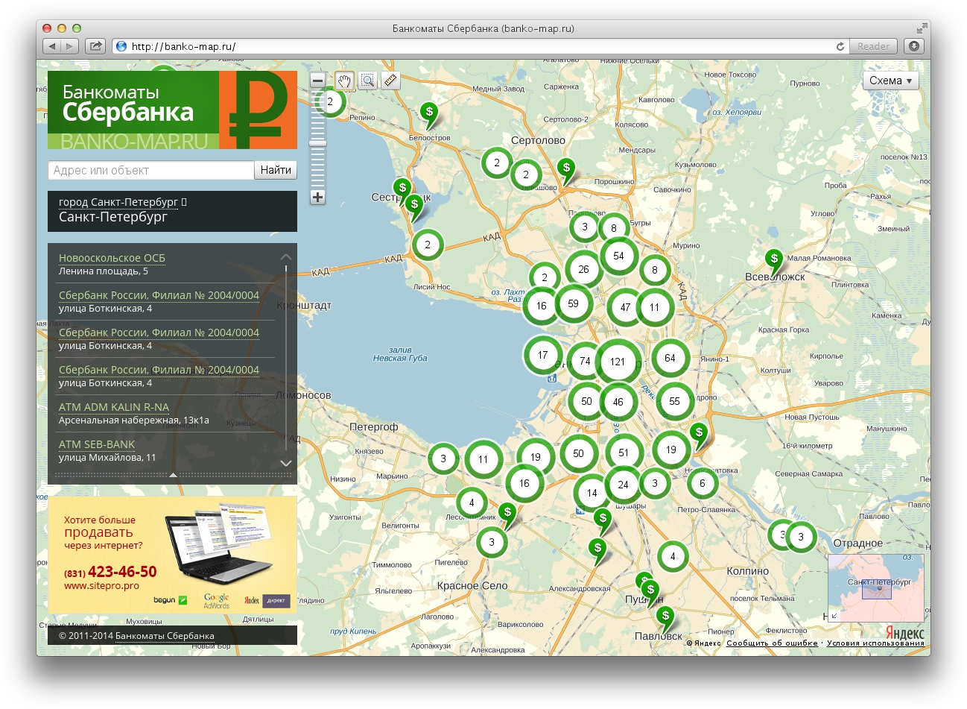Open Новооскольское ОСБ list entry

112,258
